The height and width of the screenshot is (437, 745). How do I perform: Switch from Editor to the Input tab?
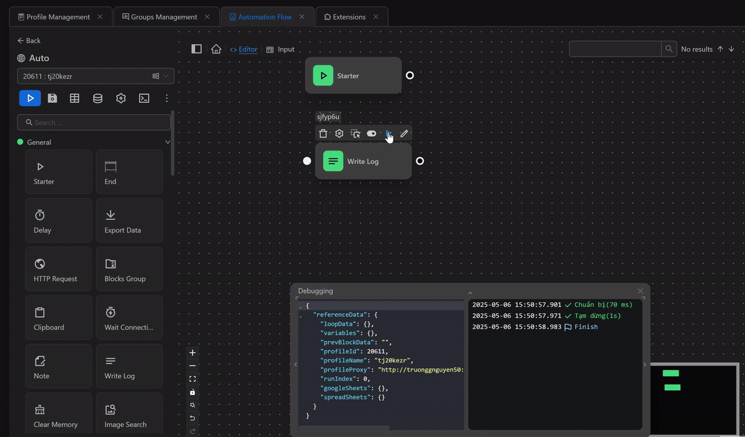(285, 49)
